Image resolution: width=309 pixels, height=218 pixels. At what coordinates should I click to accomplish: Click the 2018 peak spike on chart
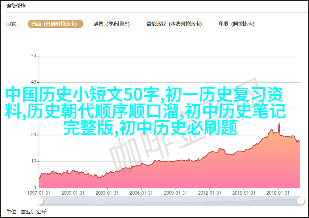[279, 123]
